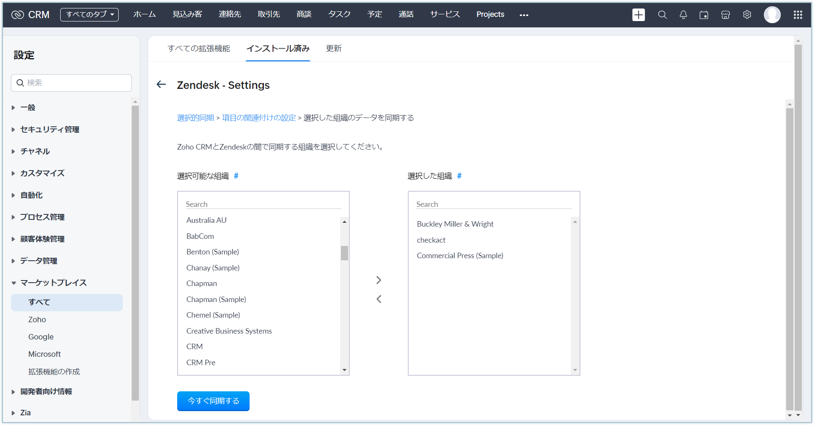
Task: Expand the 自動化 section
Action: tap(31, 195)
